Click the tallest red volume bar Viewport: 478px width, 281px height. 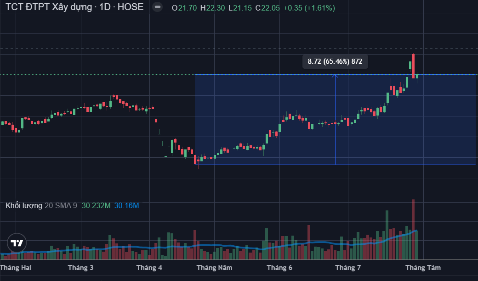[x=413, y=229]
